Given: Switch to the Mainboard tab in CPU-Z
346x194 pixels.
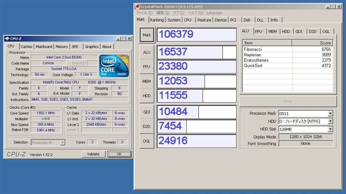Looking at the screenshot, I should coord(44,47).
